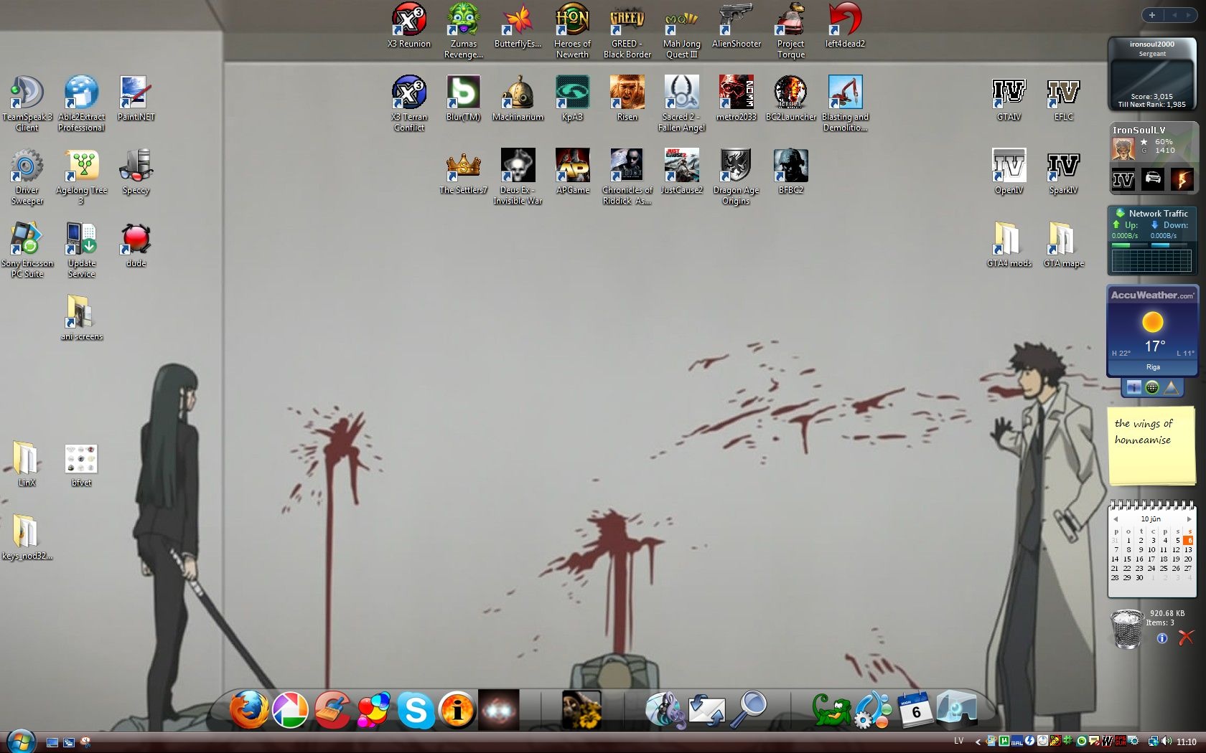
Task: Launch Blur(TM) game icon
Action: click(x=463, y=99)
